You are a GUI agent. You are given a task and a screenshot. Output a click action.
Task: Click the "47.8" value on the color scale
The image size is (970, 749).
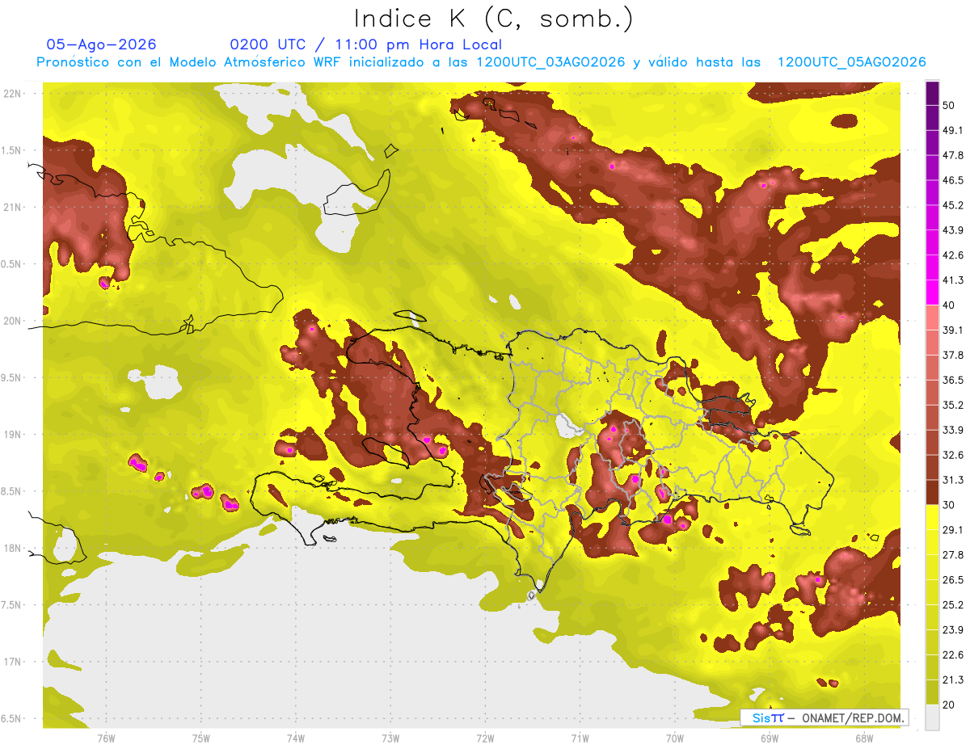[x=952, y=155]
